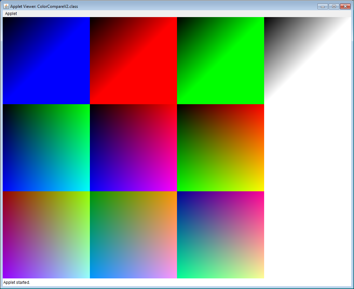Close the Applet Viewer window
Screen dimensions: 354x289
pos(345,6)
